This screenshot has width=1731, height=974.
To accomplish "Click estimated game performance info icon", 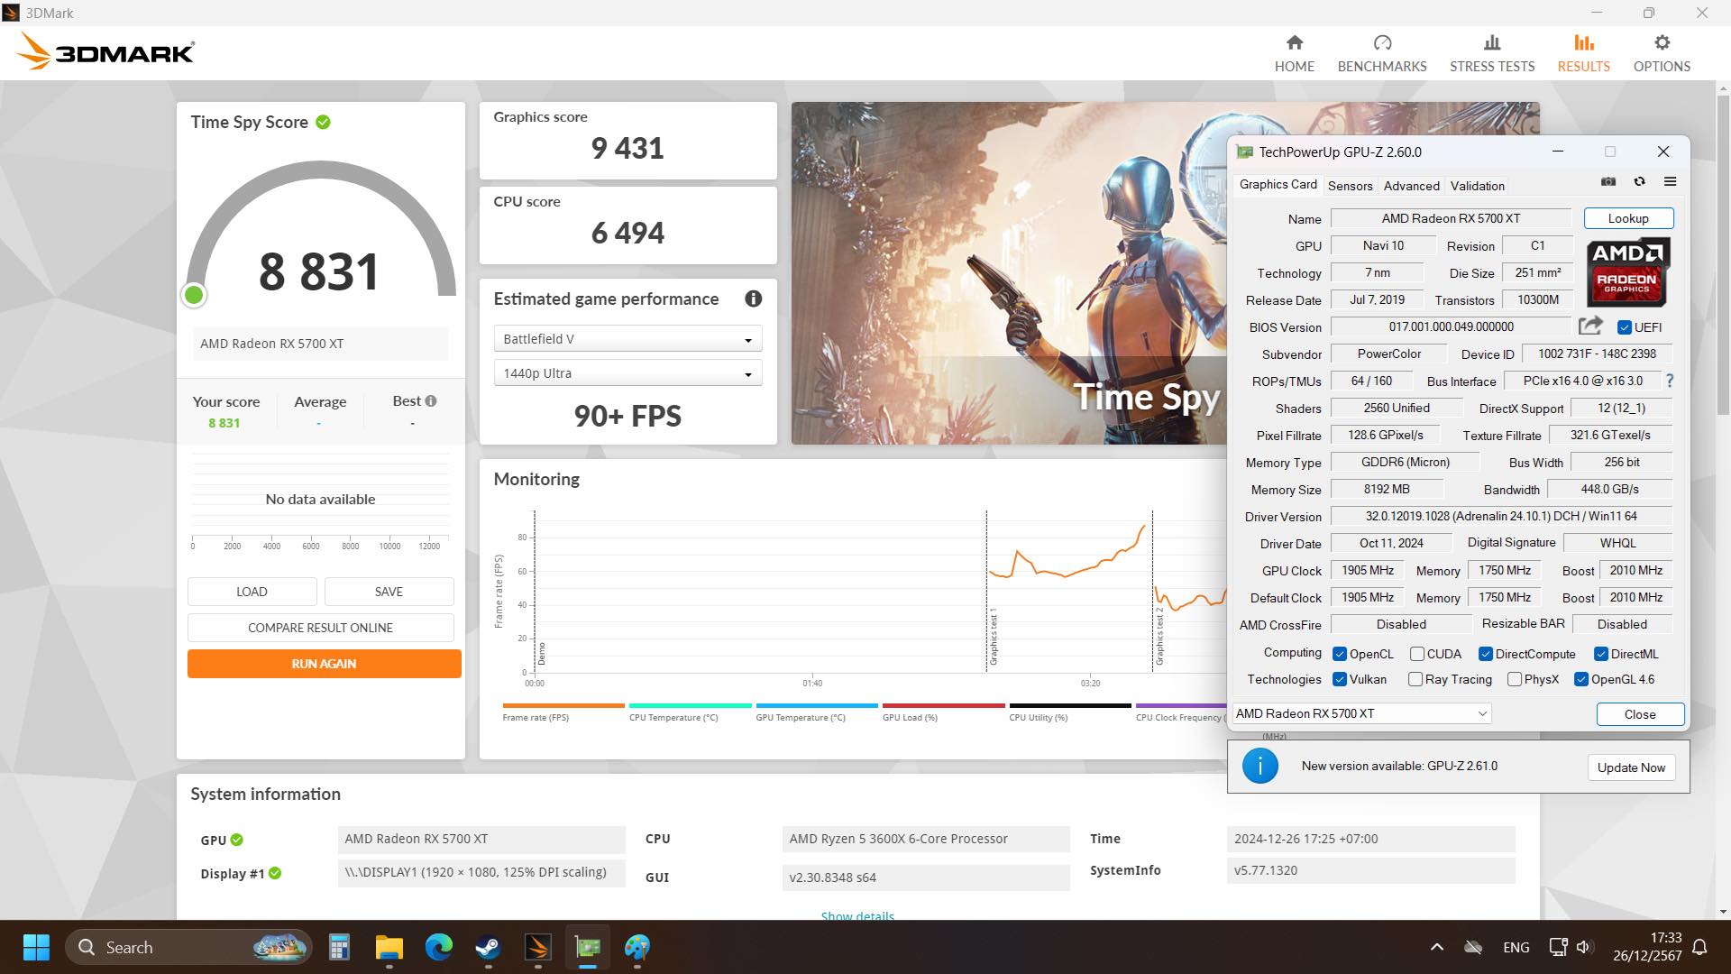I will point(754,299).
